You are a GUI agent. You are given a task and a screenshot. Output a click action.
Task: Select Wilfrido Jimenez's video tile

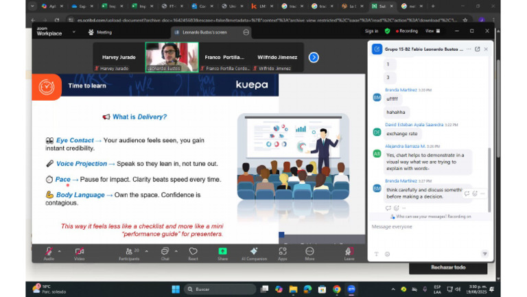click(x=277, y=57)
